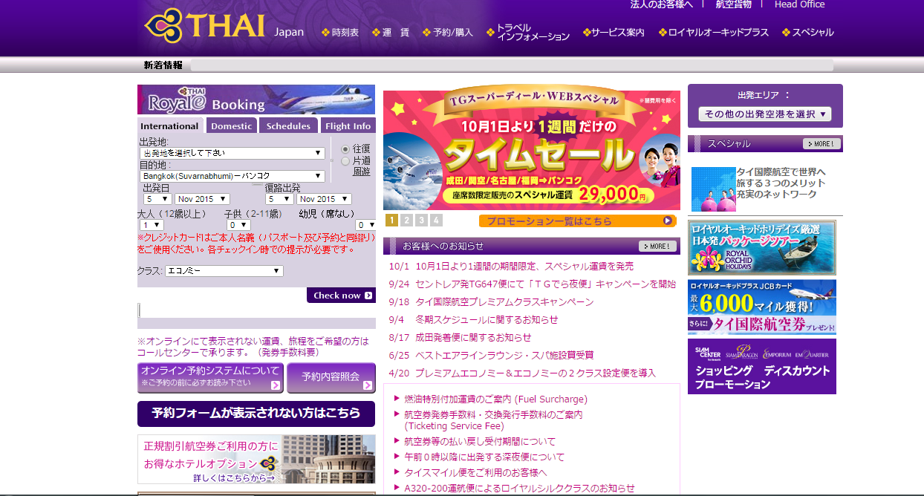Open the JCB card 6,000 mile banner
The image size is (924, 496).
click(762, 307)
